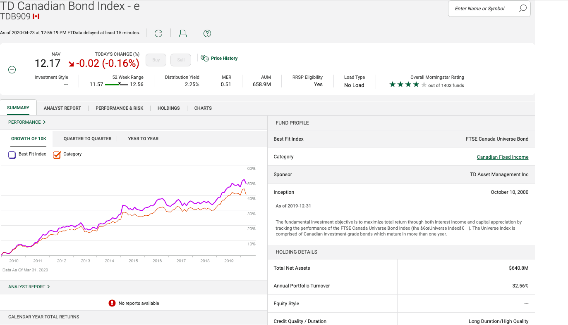Click the MER value 0.51
Viewport: 568px width, 325px height.
pyautogui.click(x=226, y=85)
